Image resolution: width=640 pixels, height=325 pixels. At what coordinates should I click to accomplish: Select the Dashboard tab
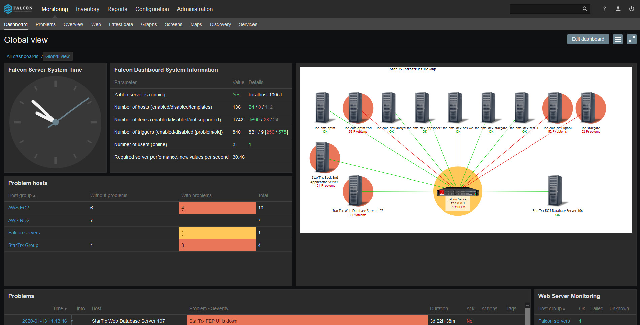coord(16,24)
